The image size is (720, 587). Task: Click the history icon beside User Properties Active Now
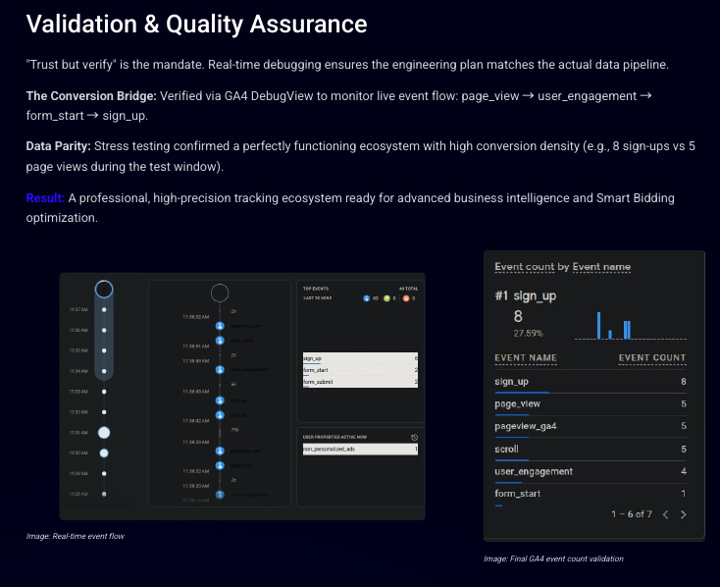click(x=414, y=437)
